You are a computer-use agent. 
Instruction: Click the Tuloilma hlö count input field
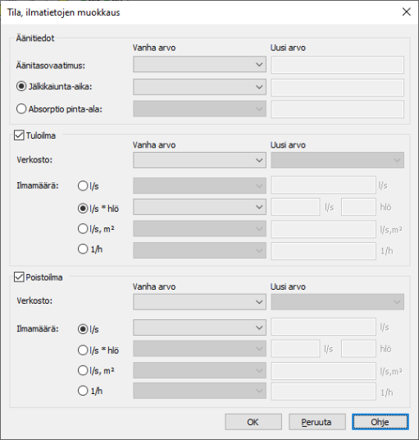click(x=358, y=207)
